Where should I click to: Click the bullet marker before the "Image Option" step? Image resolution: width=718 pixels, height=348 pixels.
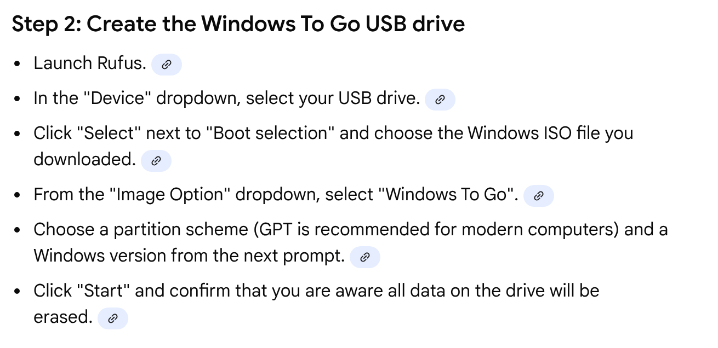coord(19,196)
